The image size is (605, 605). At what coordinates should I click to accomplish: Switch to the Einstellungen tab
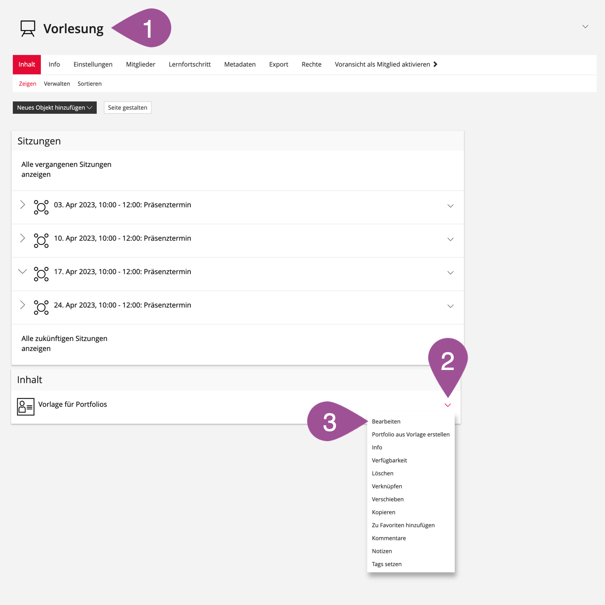click(93, 64)
